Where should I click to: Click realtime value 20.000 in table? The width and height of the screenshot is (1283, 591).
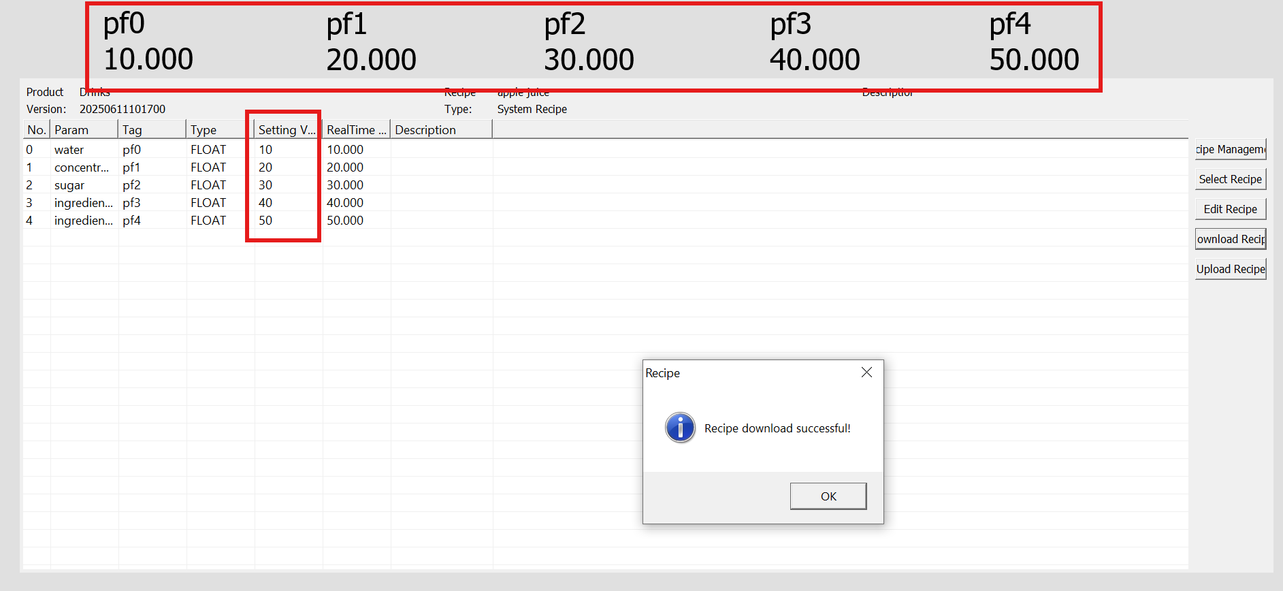(x=345, y=167)
